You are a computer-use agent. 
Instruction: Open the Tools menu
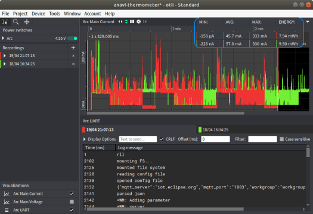54,14
